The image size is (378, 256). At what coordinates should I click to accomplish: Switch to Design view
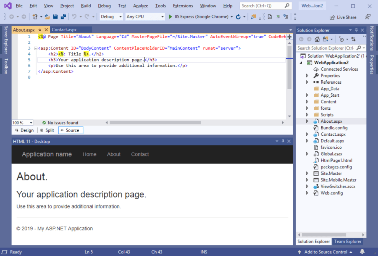24,130
